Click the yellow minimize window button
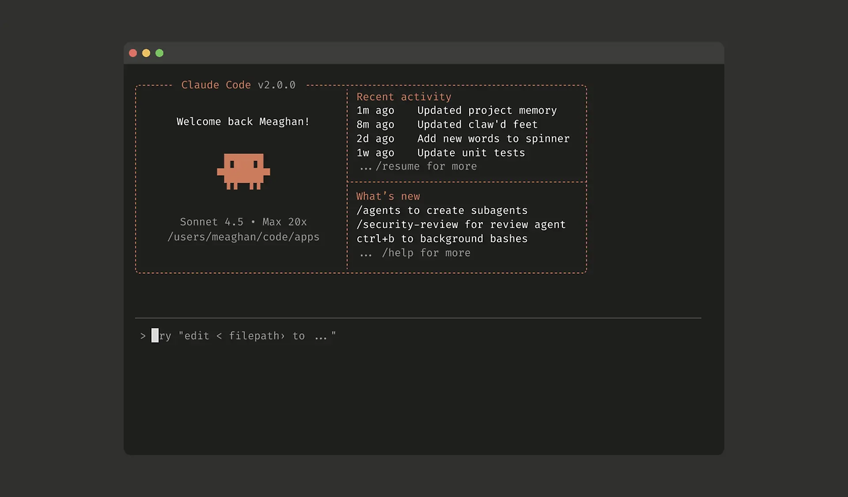The width and height of the screenshot is (848, 497). click(x=146, y=53)
